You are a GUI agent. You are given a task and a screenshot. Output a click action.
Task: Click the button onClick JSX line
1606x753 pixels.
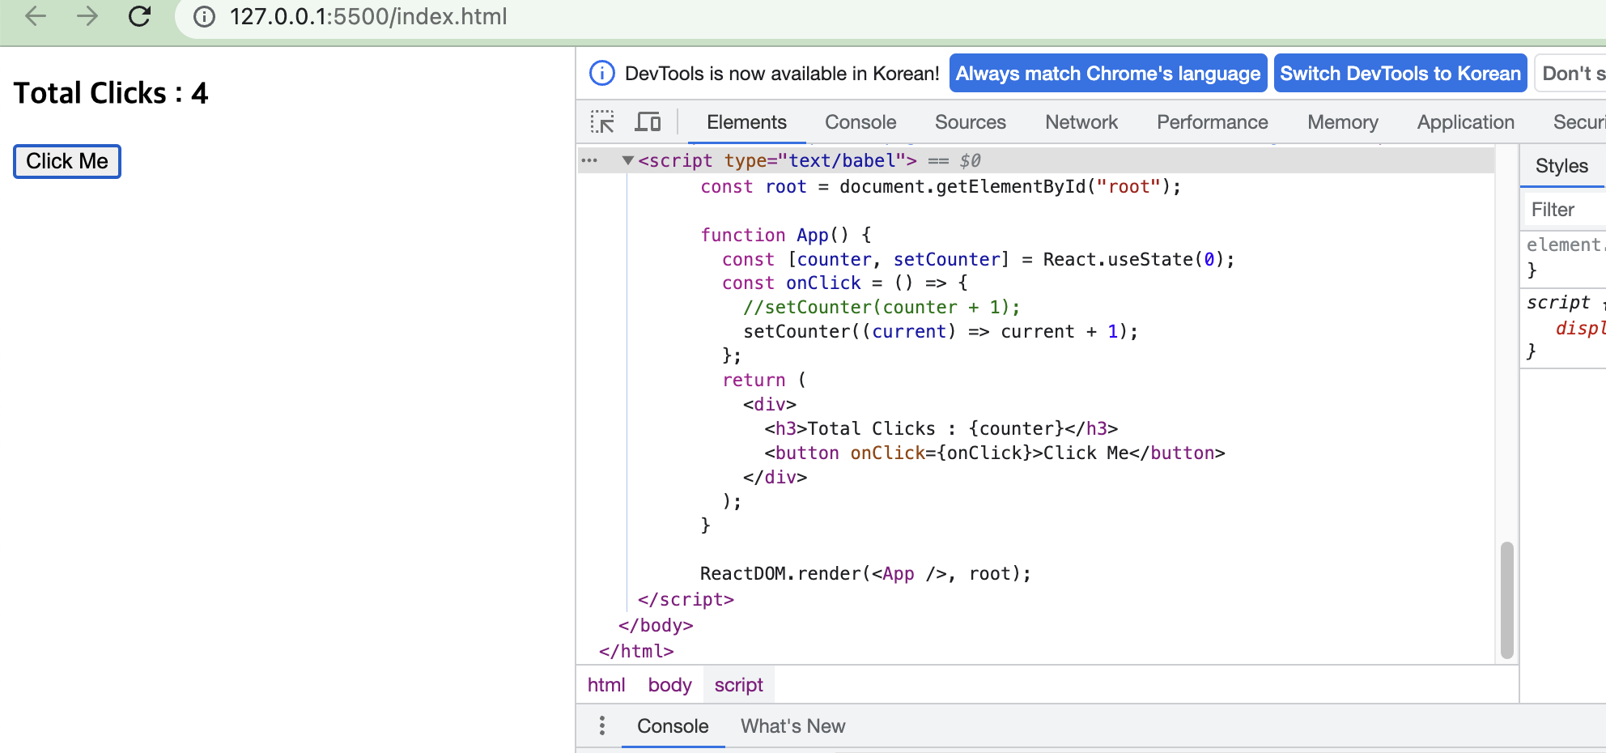(x=995, y=453)
